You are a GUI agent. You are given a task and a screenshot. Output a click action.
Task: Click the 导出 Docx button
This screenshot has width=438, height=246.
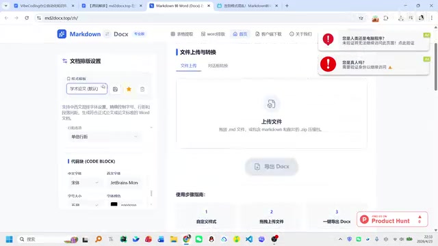coord(272,167)
